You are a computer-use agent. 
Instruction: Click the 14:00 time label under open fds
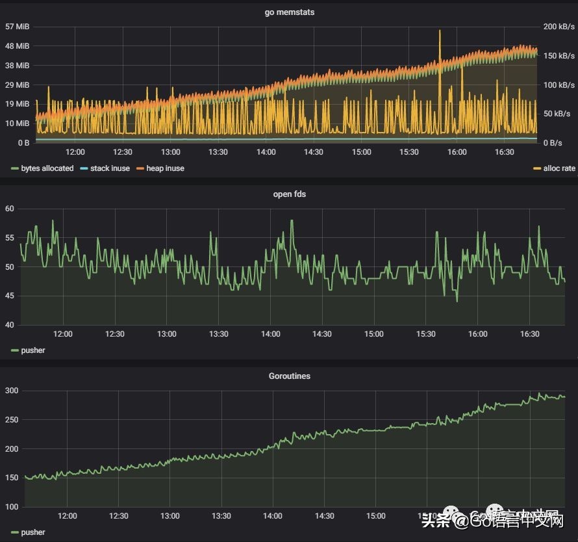coord(270,334)
